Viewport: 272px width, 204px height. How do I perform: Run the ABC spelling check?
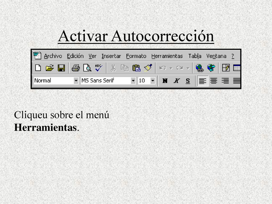(x=99, y=68)
